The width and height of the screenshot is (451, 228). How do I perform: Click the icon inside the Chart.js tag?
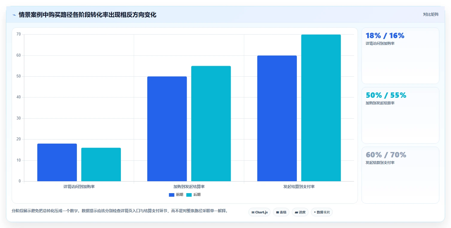[x=253, y=213]
